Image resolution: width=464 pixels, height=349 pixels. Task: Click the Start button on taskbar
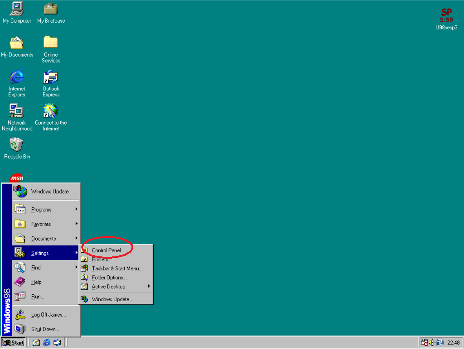(13, 343)
